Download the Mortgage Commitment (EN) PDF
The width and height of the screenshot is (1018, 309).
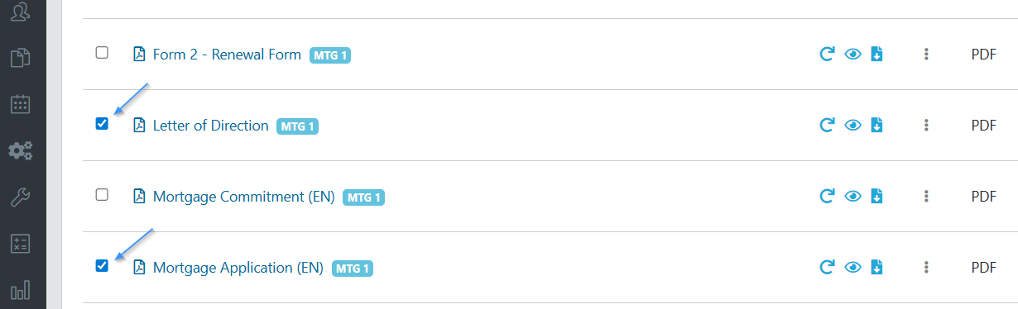(876, 197)
